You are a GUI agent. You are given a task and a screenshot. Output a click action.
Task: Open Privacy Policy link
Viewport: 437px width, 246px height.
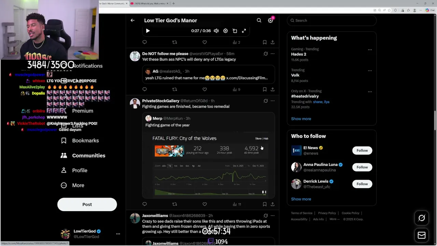click(327, 213)
